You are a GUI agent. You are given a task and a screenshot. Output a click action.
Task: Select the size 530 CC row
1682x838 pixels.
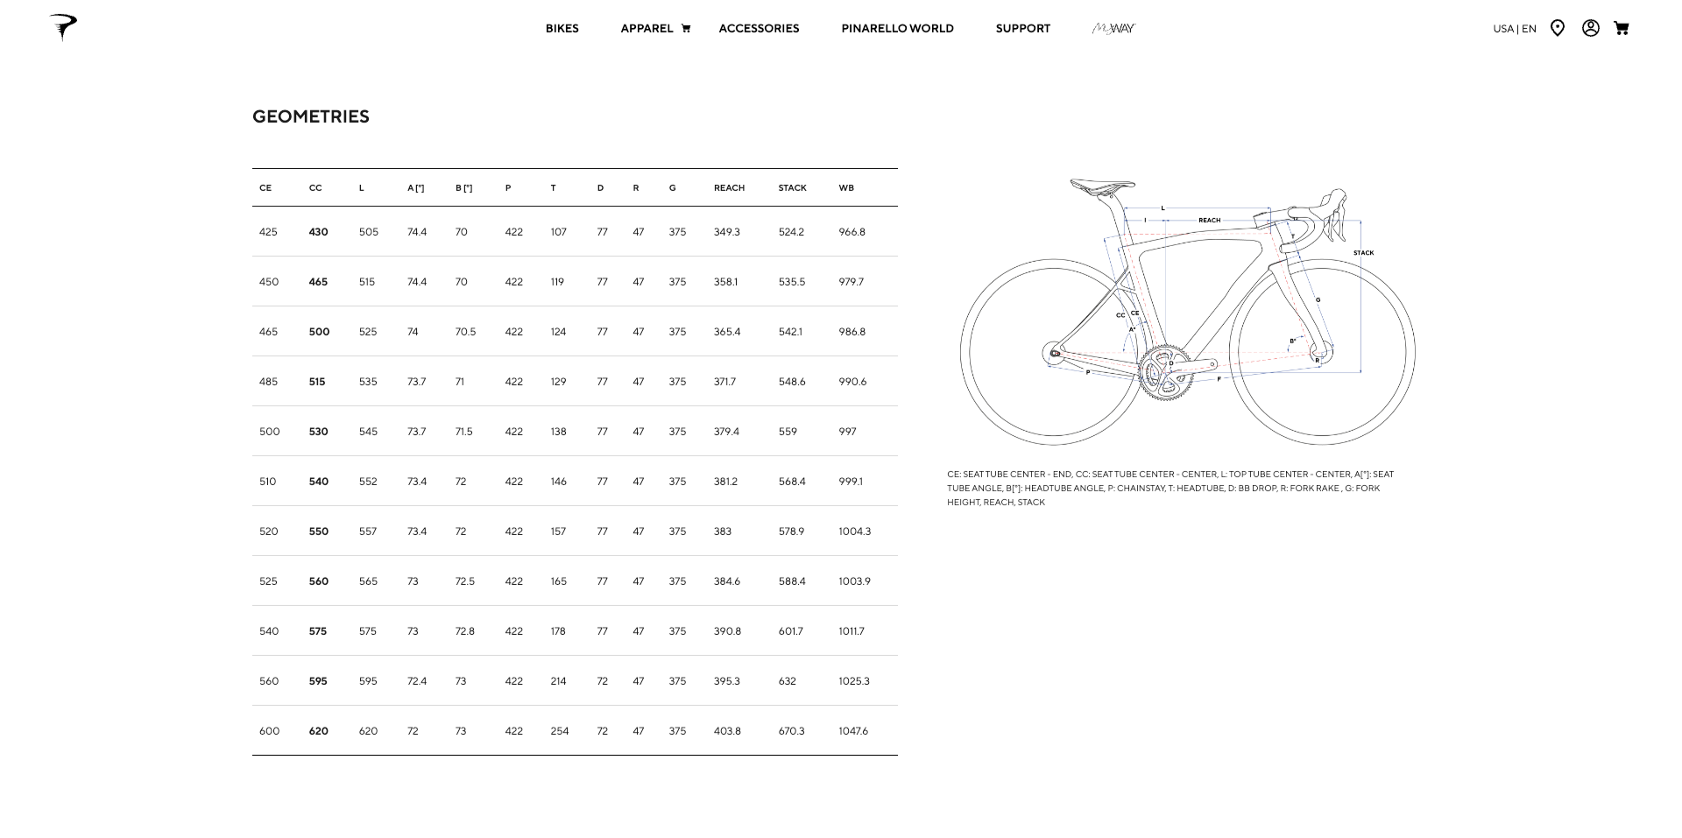(318, 432)
